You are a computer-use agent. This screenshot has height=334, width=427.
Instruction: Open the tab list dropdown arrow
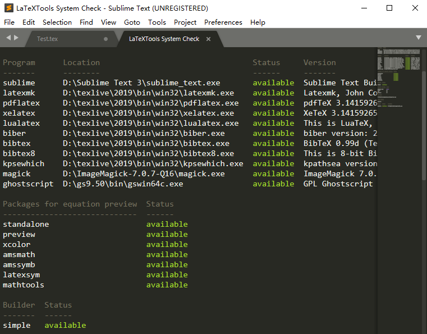pos(419,38)
